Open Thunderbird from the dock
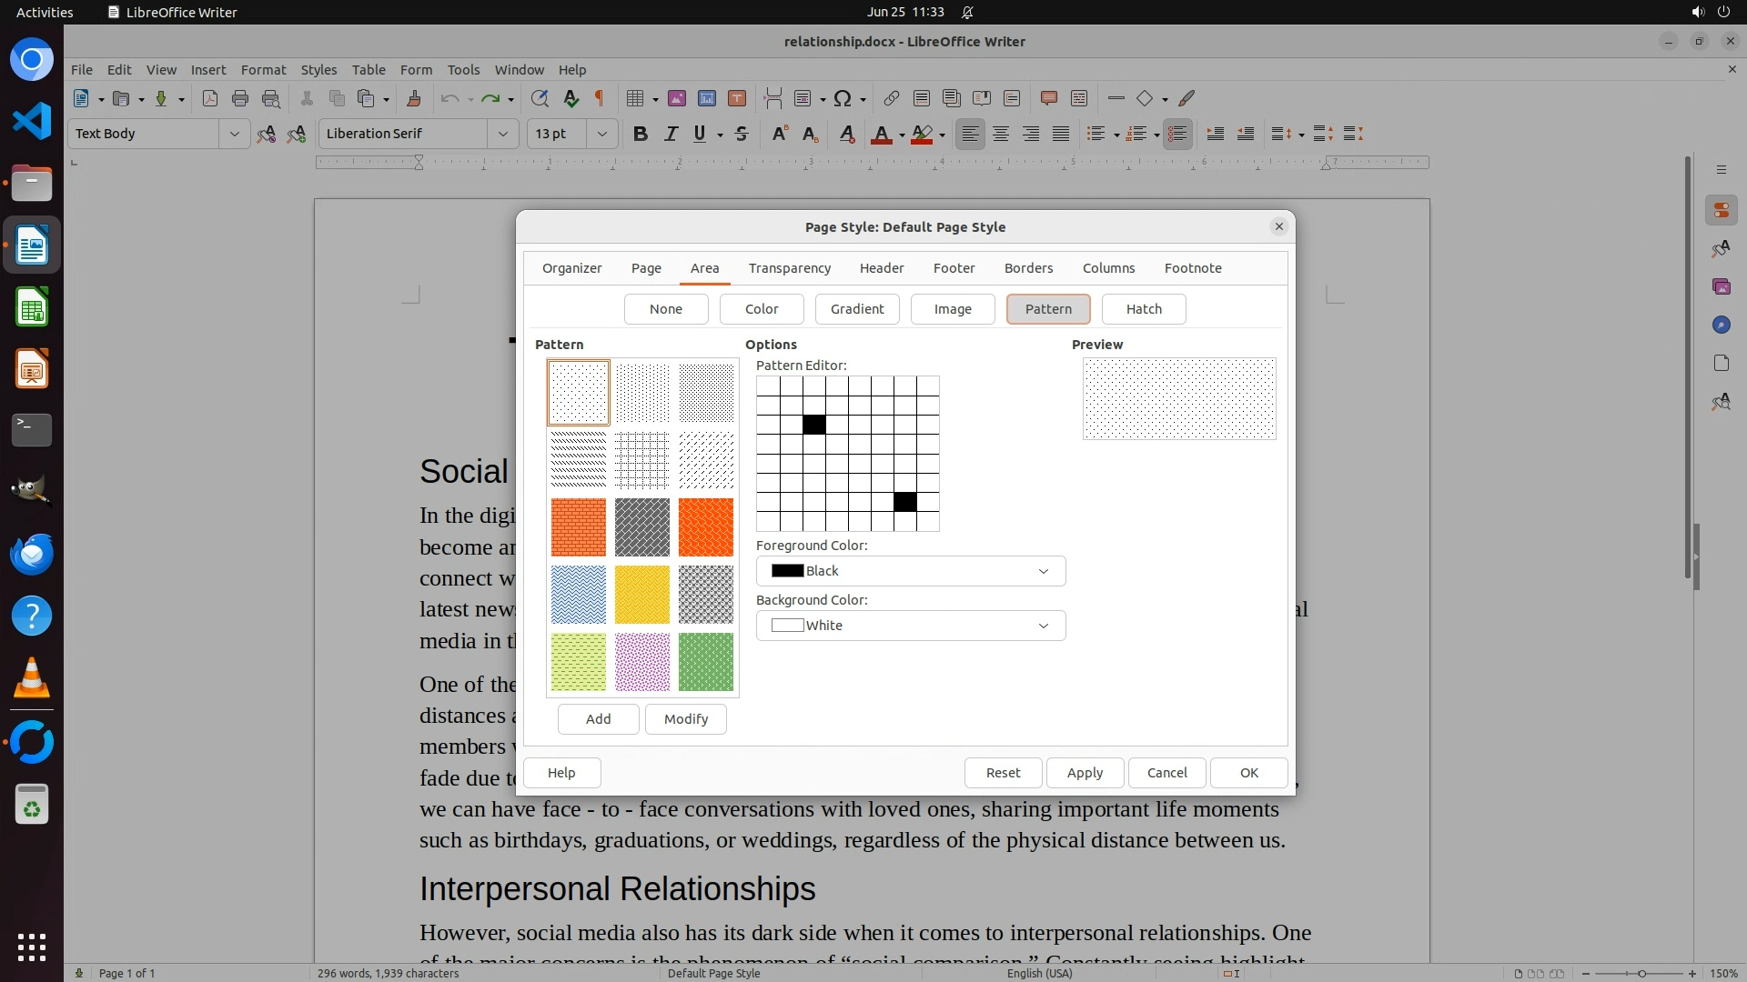1747x982 pixels. point(32,554)
